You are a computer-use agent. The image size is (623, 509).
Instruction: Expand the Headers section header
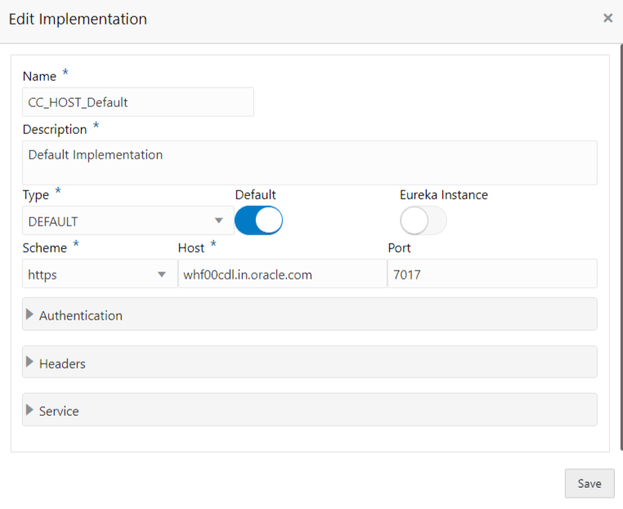[x=309, y=363]
